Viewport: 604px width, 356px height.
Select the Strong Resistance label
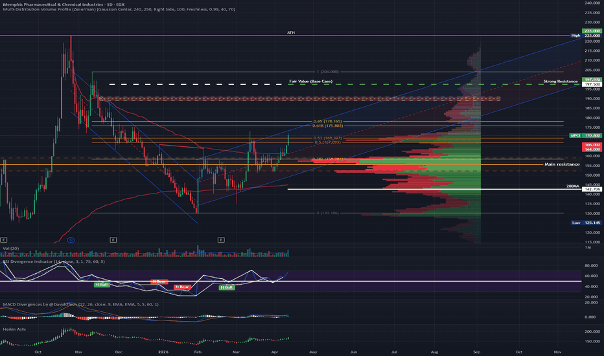click(x=561, y=82)
